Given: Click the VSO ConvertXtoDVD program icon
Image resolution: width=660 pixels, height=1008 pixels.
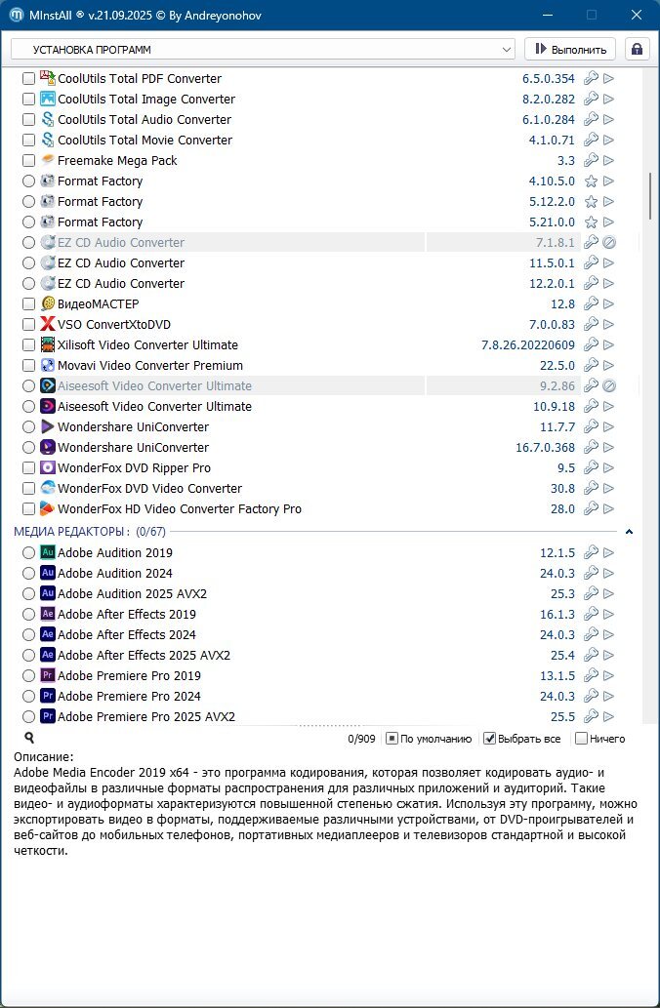Looking at the screenshot, I should click(x=48, y=325).
